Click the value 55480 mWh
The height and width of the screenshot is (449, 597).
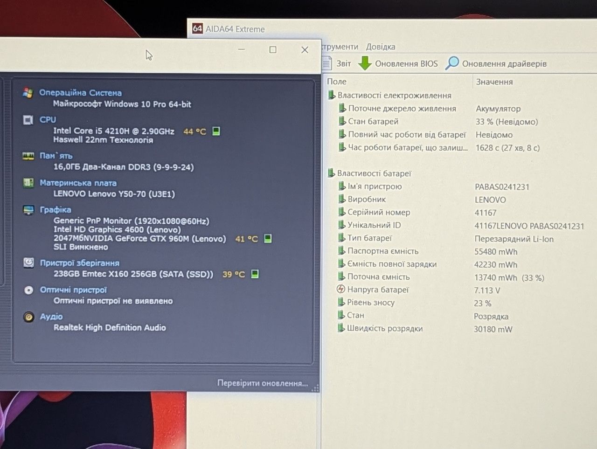tap(496, 251)
